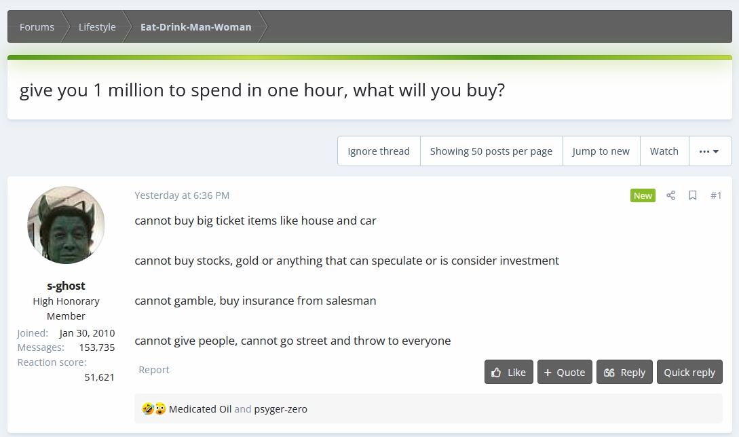
Task: Open s-ghost username profile link
Action: click(x=66, y=286)
